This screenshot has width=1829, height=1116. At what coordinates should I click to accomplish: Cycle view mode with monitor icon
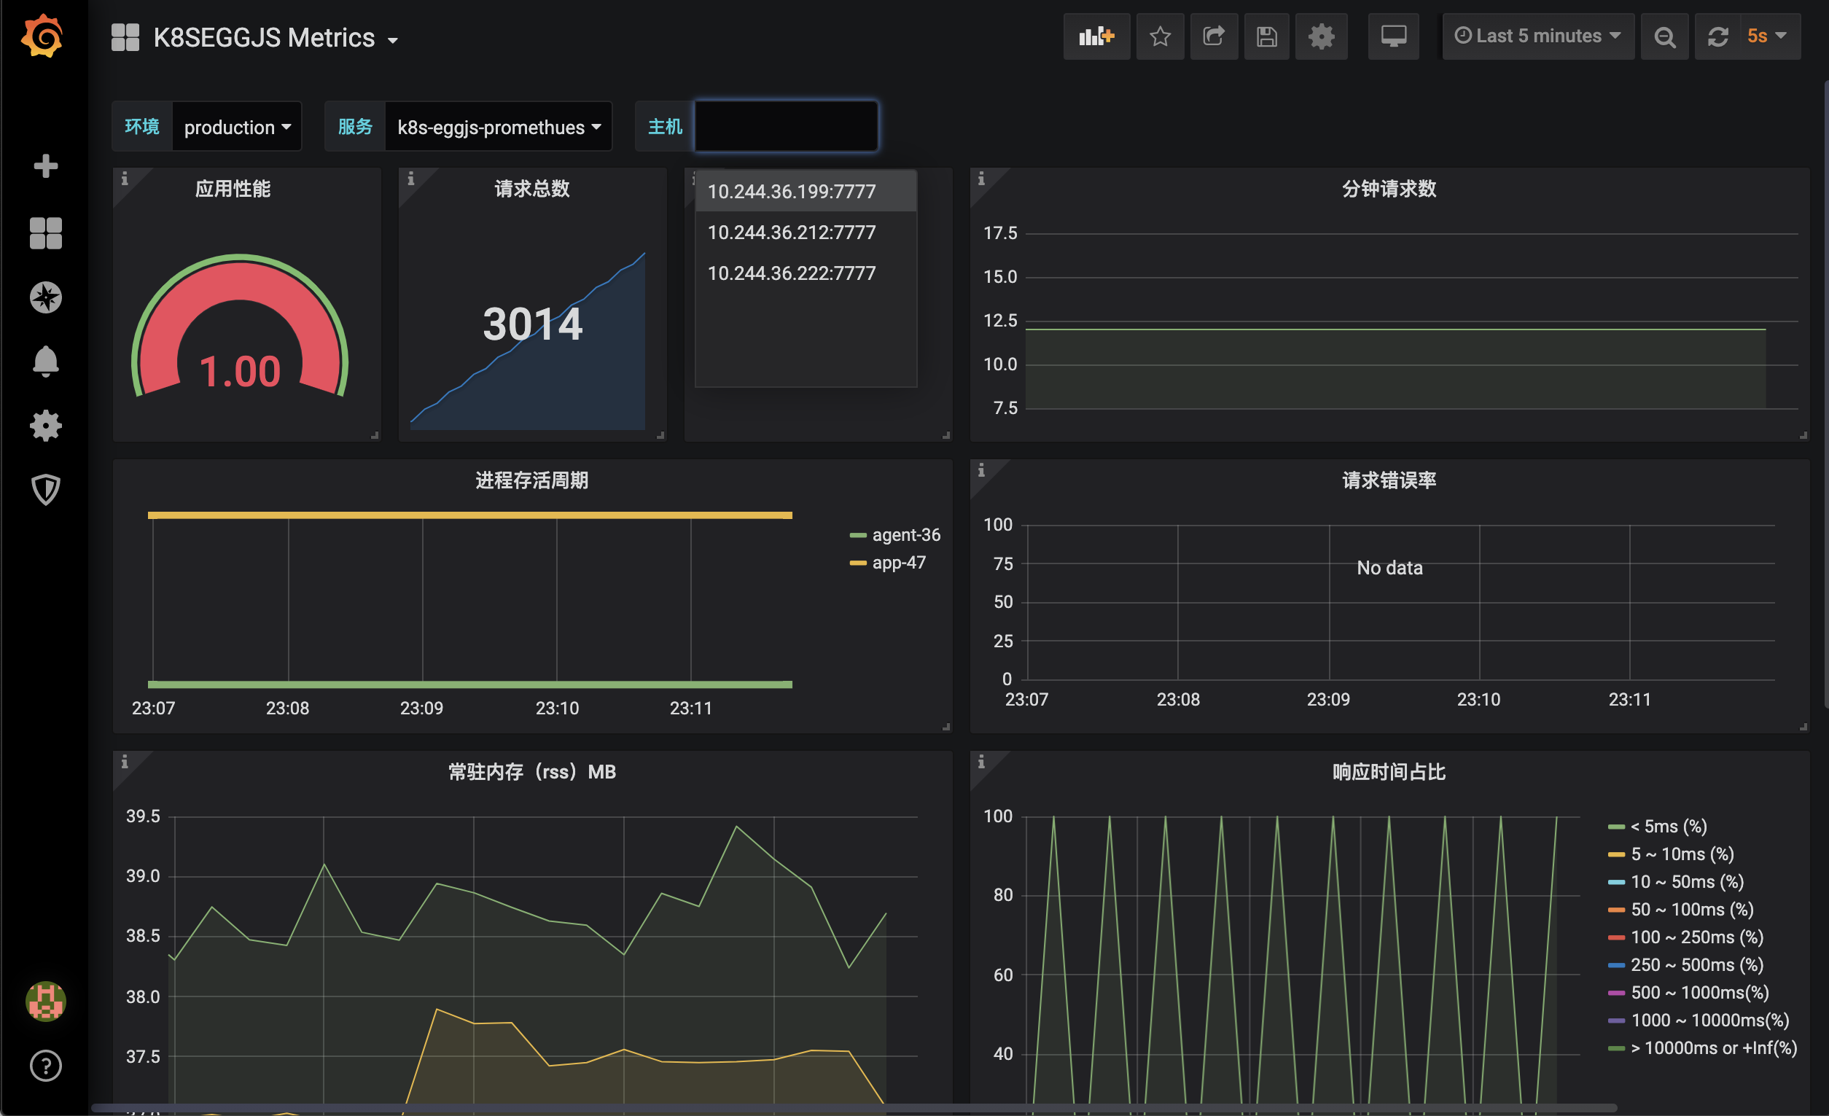coord(1392,36)
